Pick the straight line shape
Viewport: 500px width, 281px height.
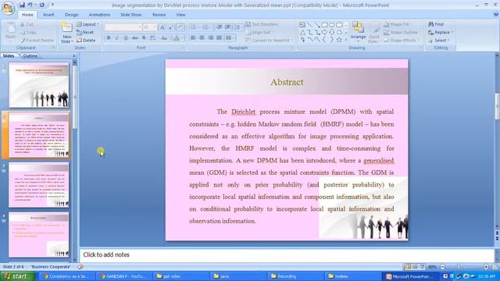[309, 24]
